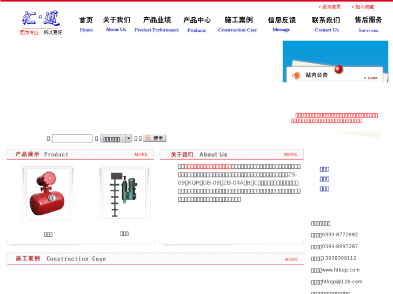The width and height of the screenshot is (393, 294).
Task: Open the Home navigation item
Action: [x=86, y=24]
